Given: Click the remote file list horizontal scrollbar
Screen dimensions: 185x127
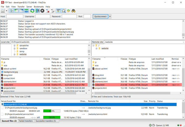Looking at the screenshot, I should (x=132, y=93).
